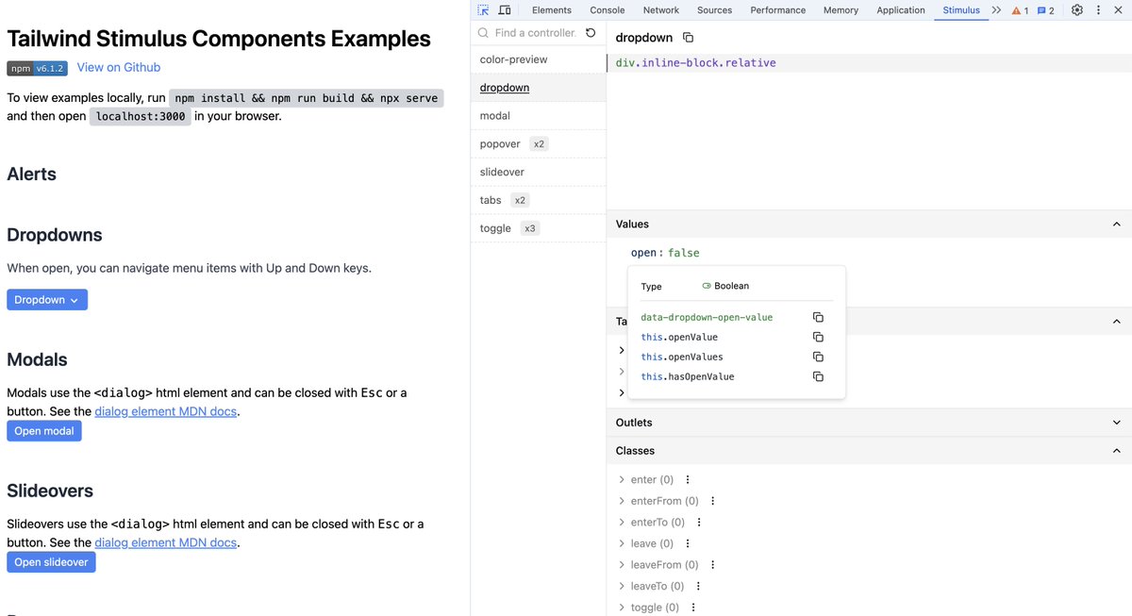Open the options menu for toggle class

[693, 608]
